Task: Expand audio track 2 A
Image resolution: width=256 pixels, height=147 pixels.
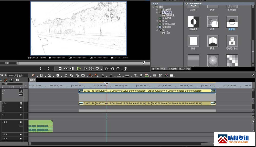Action: 3,134
